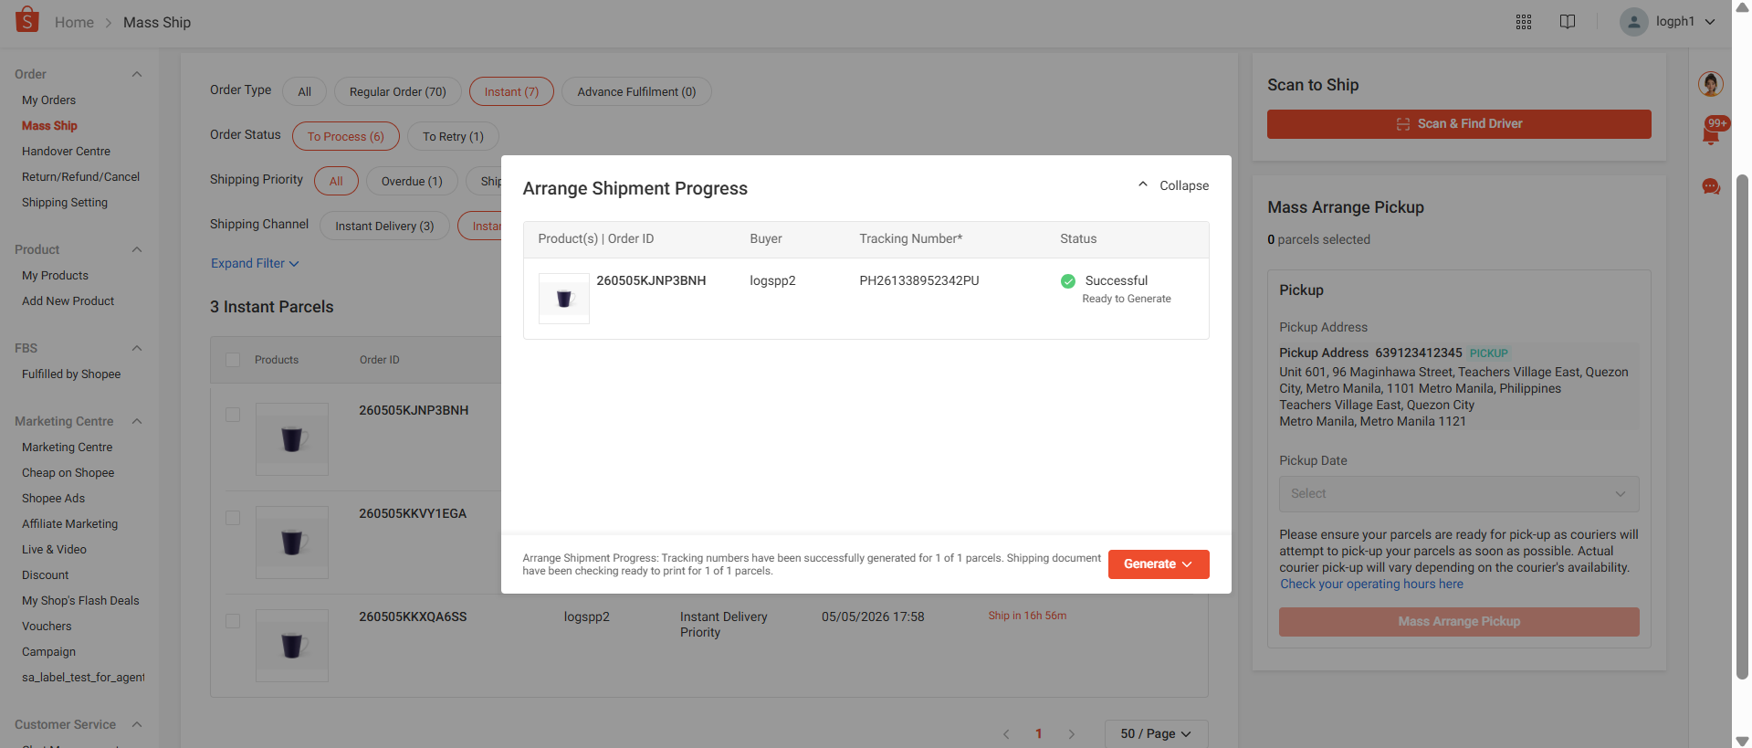This screenshot has height=748, width=1752.
Task: Open the apps grid icon
Action: pyautogui.click(x=1524, y=22)
